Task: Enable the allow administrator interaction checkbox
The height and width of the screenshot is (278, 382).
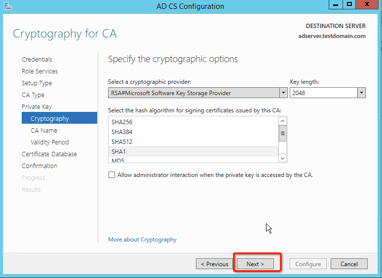Action: [112, 175]
